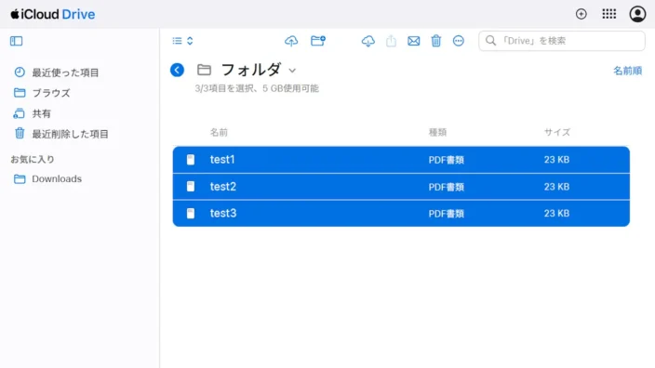
Task: Click the upload to iCloud icon
Action: [291, 41]
